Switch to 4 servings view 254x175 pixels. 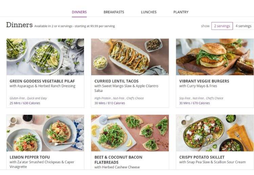(243, 26)
